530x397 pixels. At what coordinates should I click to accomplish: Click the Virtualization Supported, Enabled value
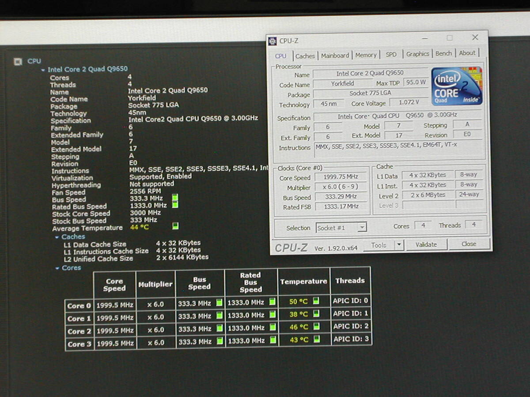160,176
